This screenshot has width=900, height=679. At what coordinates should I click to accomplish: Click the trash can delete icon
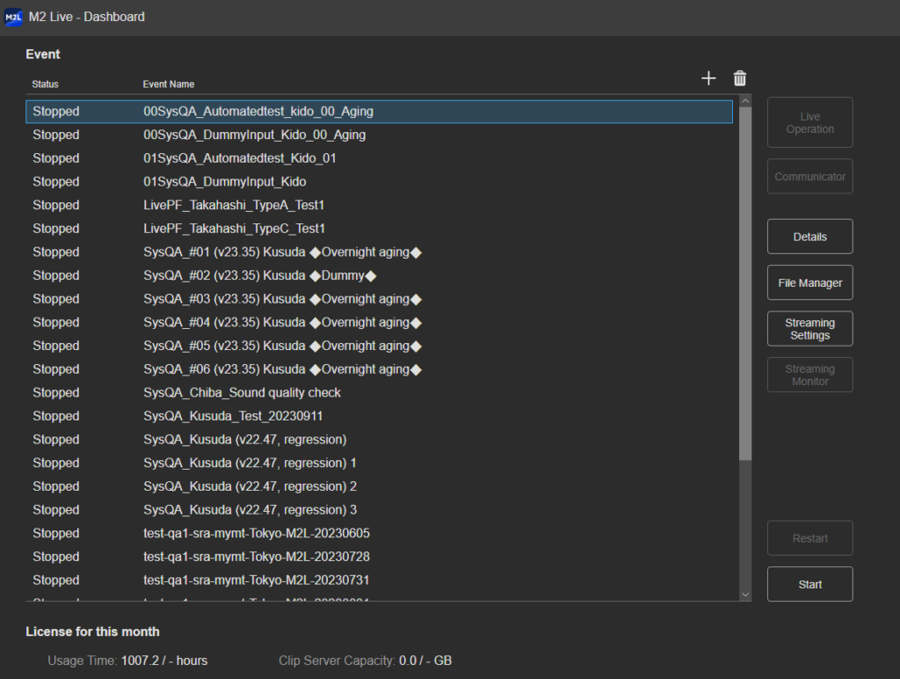pyautogui.click(x=740, y=78)
